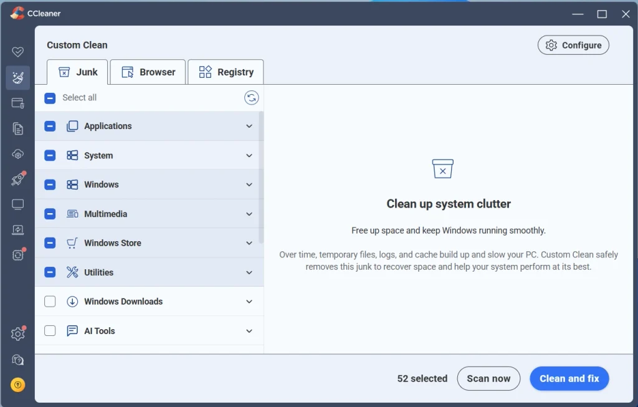Click the Clean and fix button
The image size is (638, 407).
[x=569, y=378]
